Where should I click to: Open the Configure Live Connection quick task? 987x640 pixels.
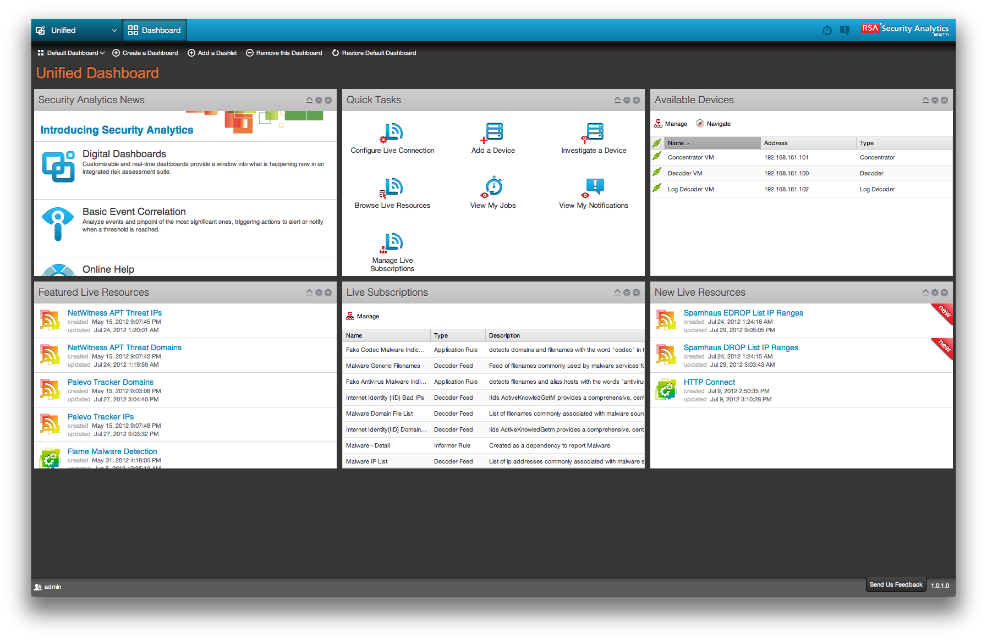coord(393,133)
